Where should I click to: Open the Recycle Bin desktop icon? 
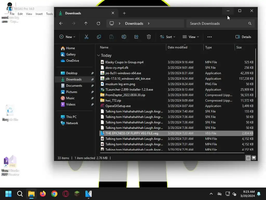click(10, 113)
